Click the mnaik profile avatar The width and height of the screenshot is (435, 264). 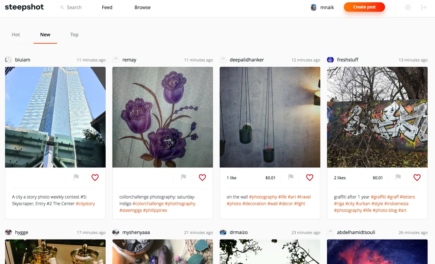click(314, 7)
